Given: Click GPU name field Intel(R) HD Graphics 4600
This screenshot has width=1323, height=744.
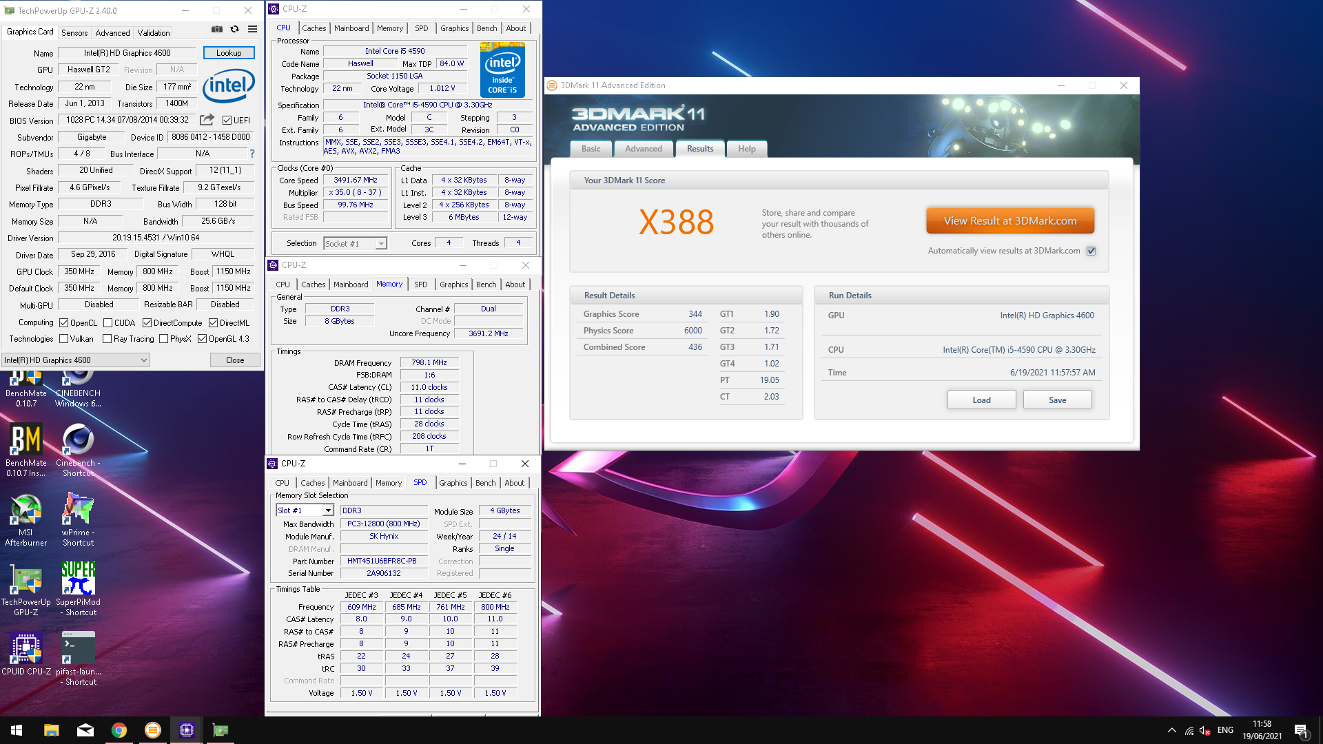Looking at the screenshot, I should coord(127,53).
